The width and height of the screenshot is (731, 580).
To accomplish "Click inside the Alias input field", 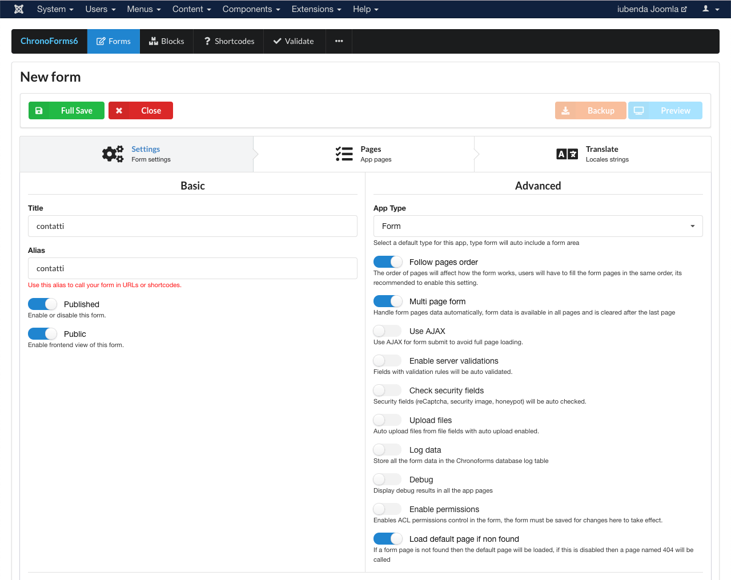I will [x=192, y=268].
